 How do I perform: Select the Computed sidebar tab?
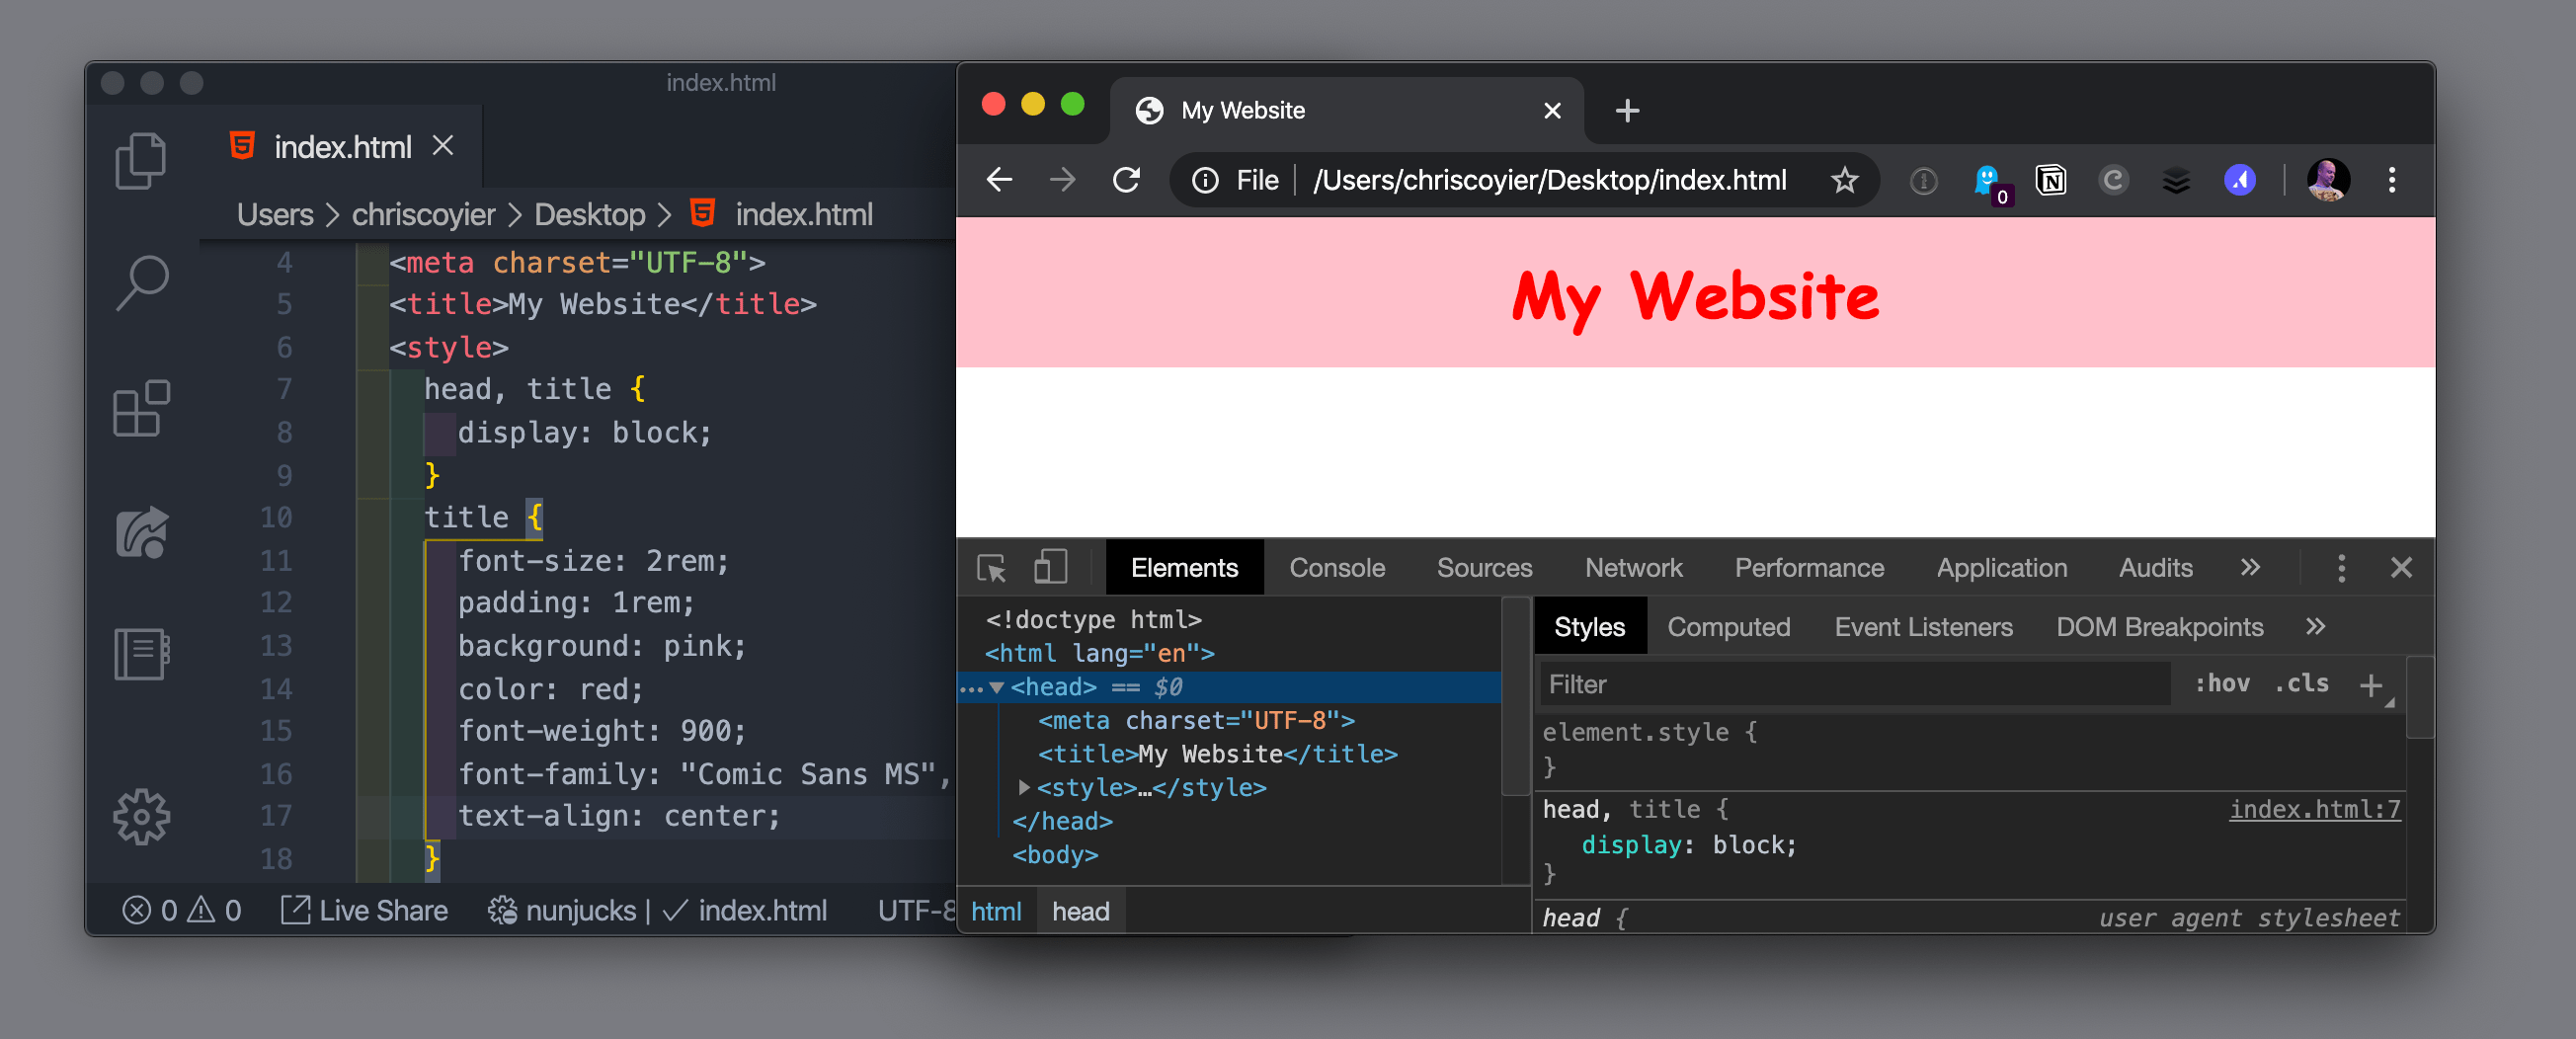coord(1728,627)
